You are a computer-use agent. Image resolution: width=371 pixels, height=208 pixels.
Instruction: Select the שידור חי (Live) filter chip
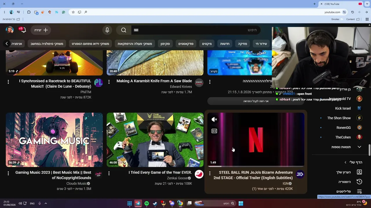(x=261, y=44)
